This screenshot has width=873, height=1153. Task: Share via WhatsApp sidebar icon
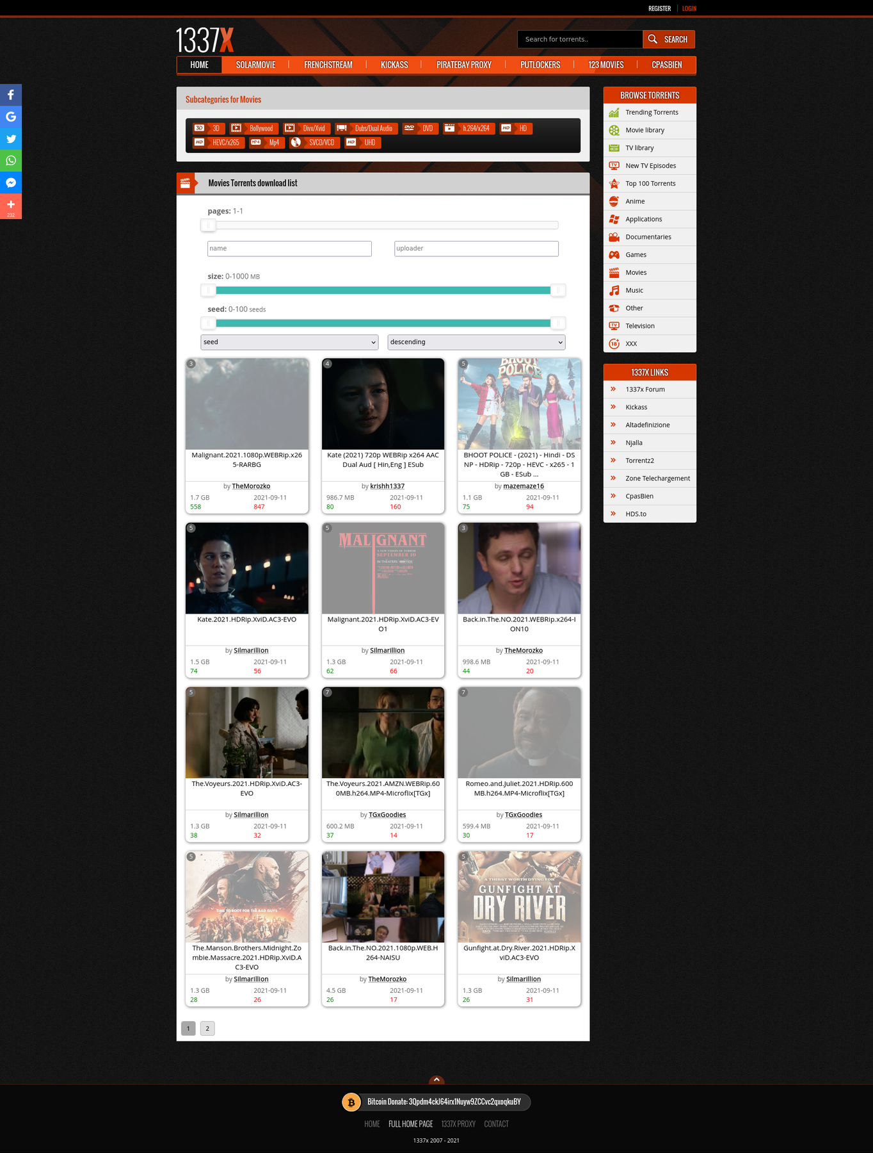11,160
